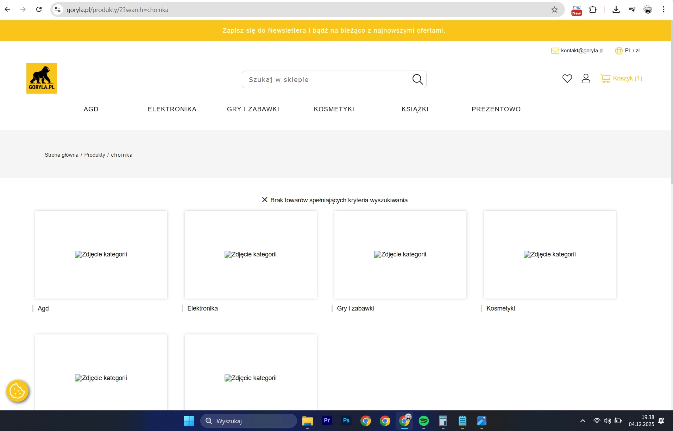The height and width of the screenshot is (431, 673).
Task: Open PL / zł language currency selector
Action: click(x=628, y=51)
